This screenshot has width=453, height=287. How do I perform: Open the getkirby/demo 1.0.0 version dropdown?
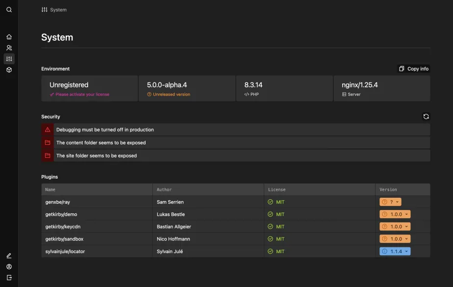coord(395,214)
